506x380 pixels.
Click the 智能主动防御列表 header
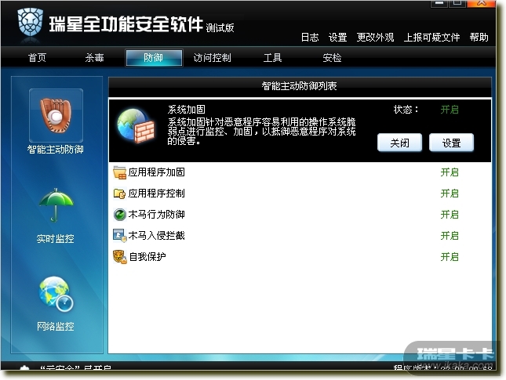[299, 86]
